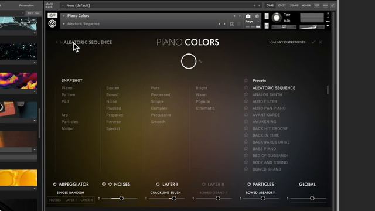Enable Layer II power button
Viewport: 375px width, 211px height.
tap(204, 184)
